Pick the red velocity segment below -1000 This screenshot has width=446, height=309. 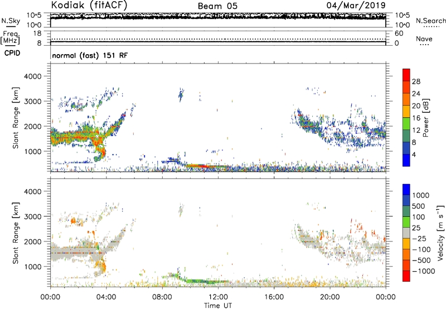(406, 276)
